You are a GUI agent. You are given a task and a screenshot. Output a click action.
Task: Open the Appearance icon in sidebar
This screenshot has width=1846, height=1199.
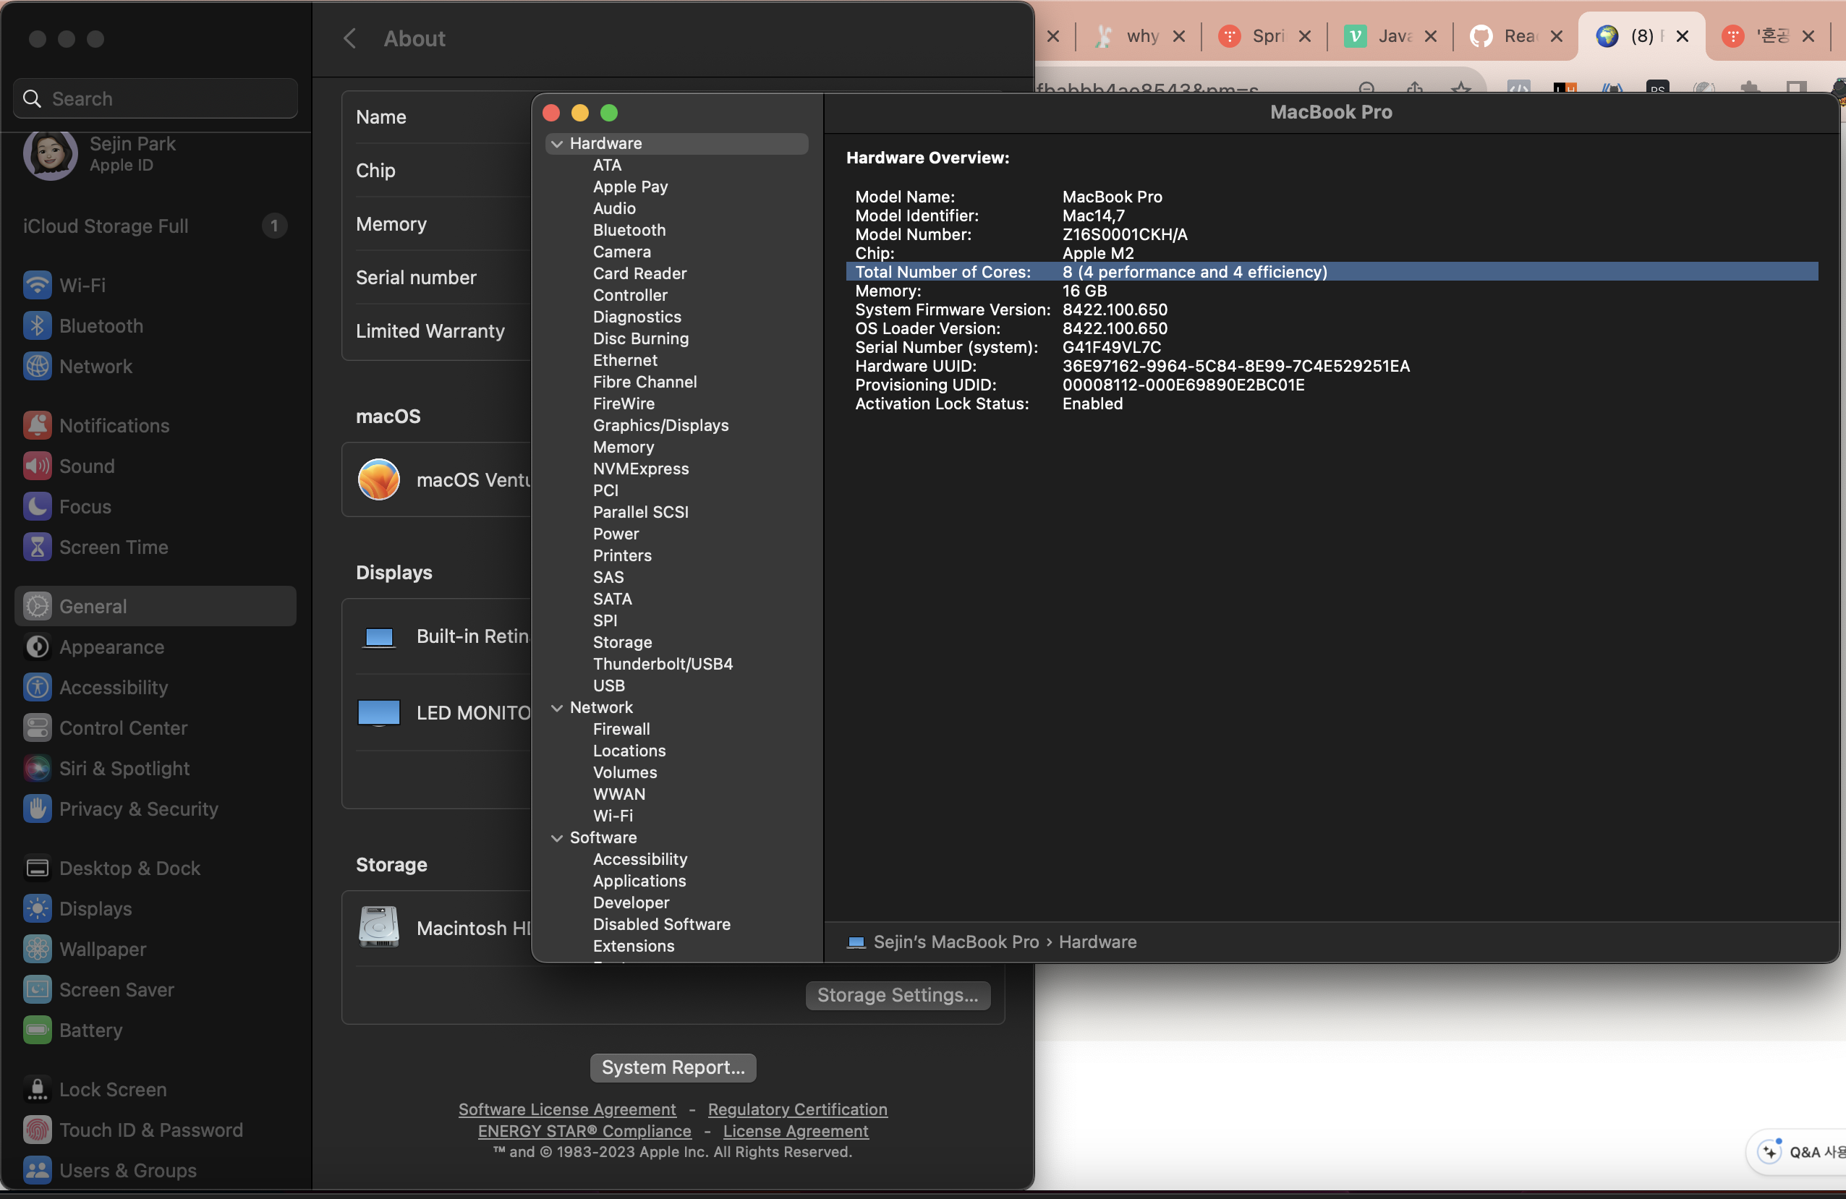[37, 646]
